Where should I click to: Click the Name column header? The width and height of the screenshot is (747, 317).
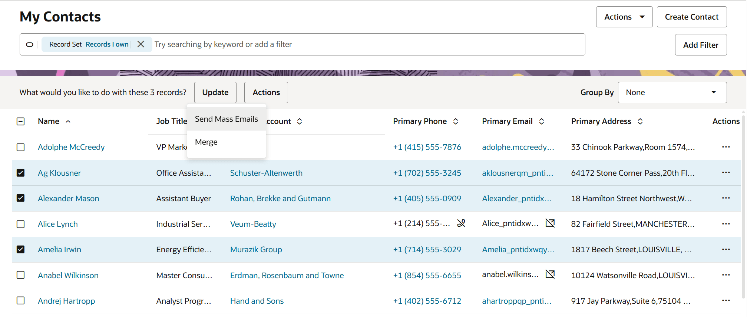pos(49,121)
